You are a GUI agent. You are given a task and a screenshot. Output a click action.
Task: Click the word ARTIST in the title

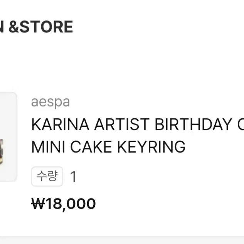[x=122, y=125]
